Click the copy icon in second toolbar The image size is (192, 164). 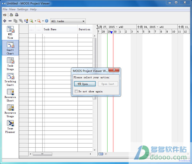point(15,21)
